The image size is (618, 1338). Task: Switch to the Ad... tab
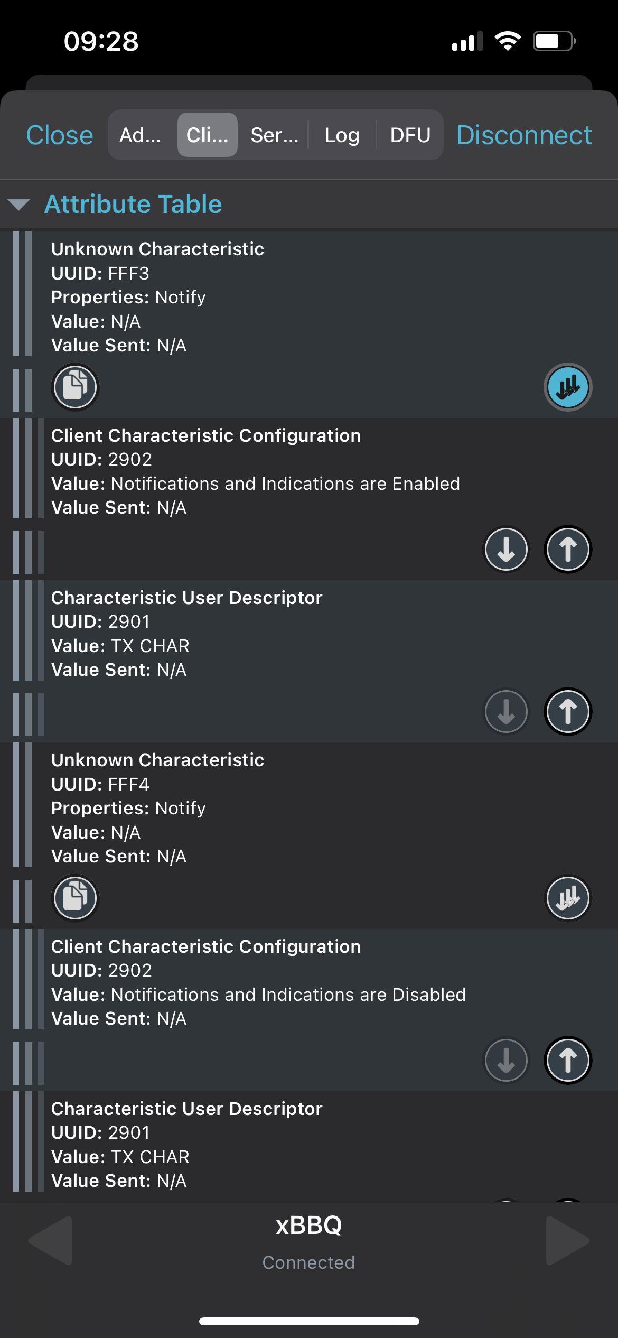tap(141, 135)
